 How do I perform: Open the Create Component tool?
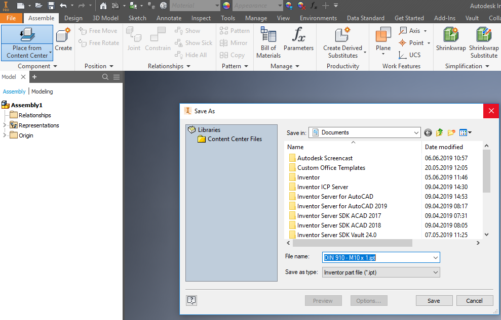click(x=63, y=40)
